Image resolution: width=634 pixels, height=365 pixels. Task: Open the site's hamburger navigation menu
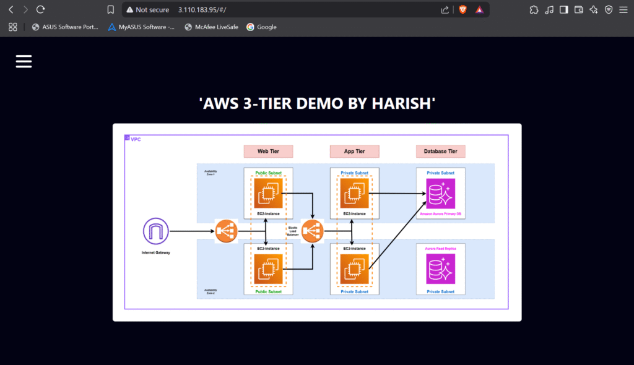coord(24,61)
